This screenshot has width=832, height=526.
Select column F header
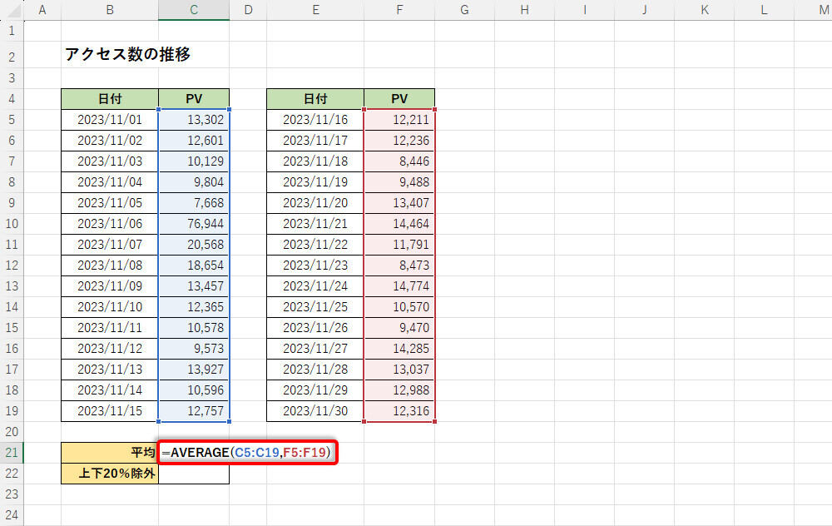coord(399,9)
